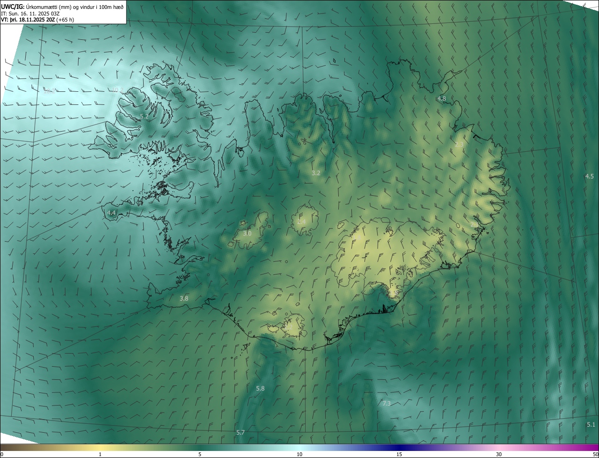
Task: Click the colorbar tick label 30
Action: (499, 454)
